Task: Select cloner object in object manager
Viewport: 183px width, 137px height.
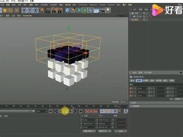Action: click(136, 13)
